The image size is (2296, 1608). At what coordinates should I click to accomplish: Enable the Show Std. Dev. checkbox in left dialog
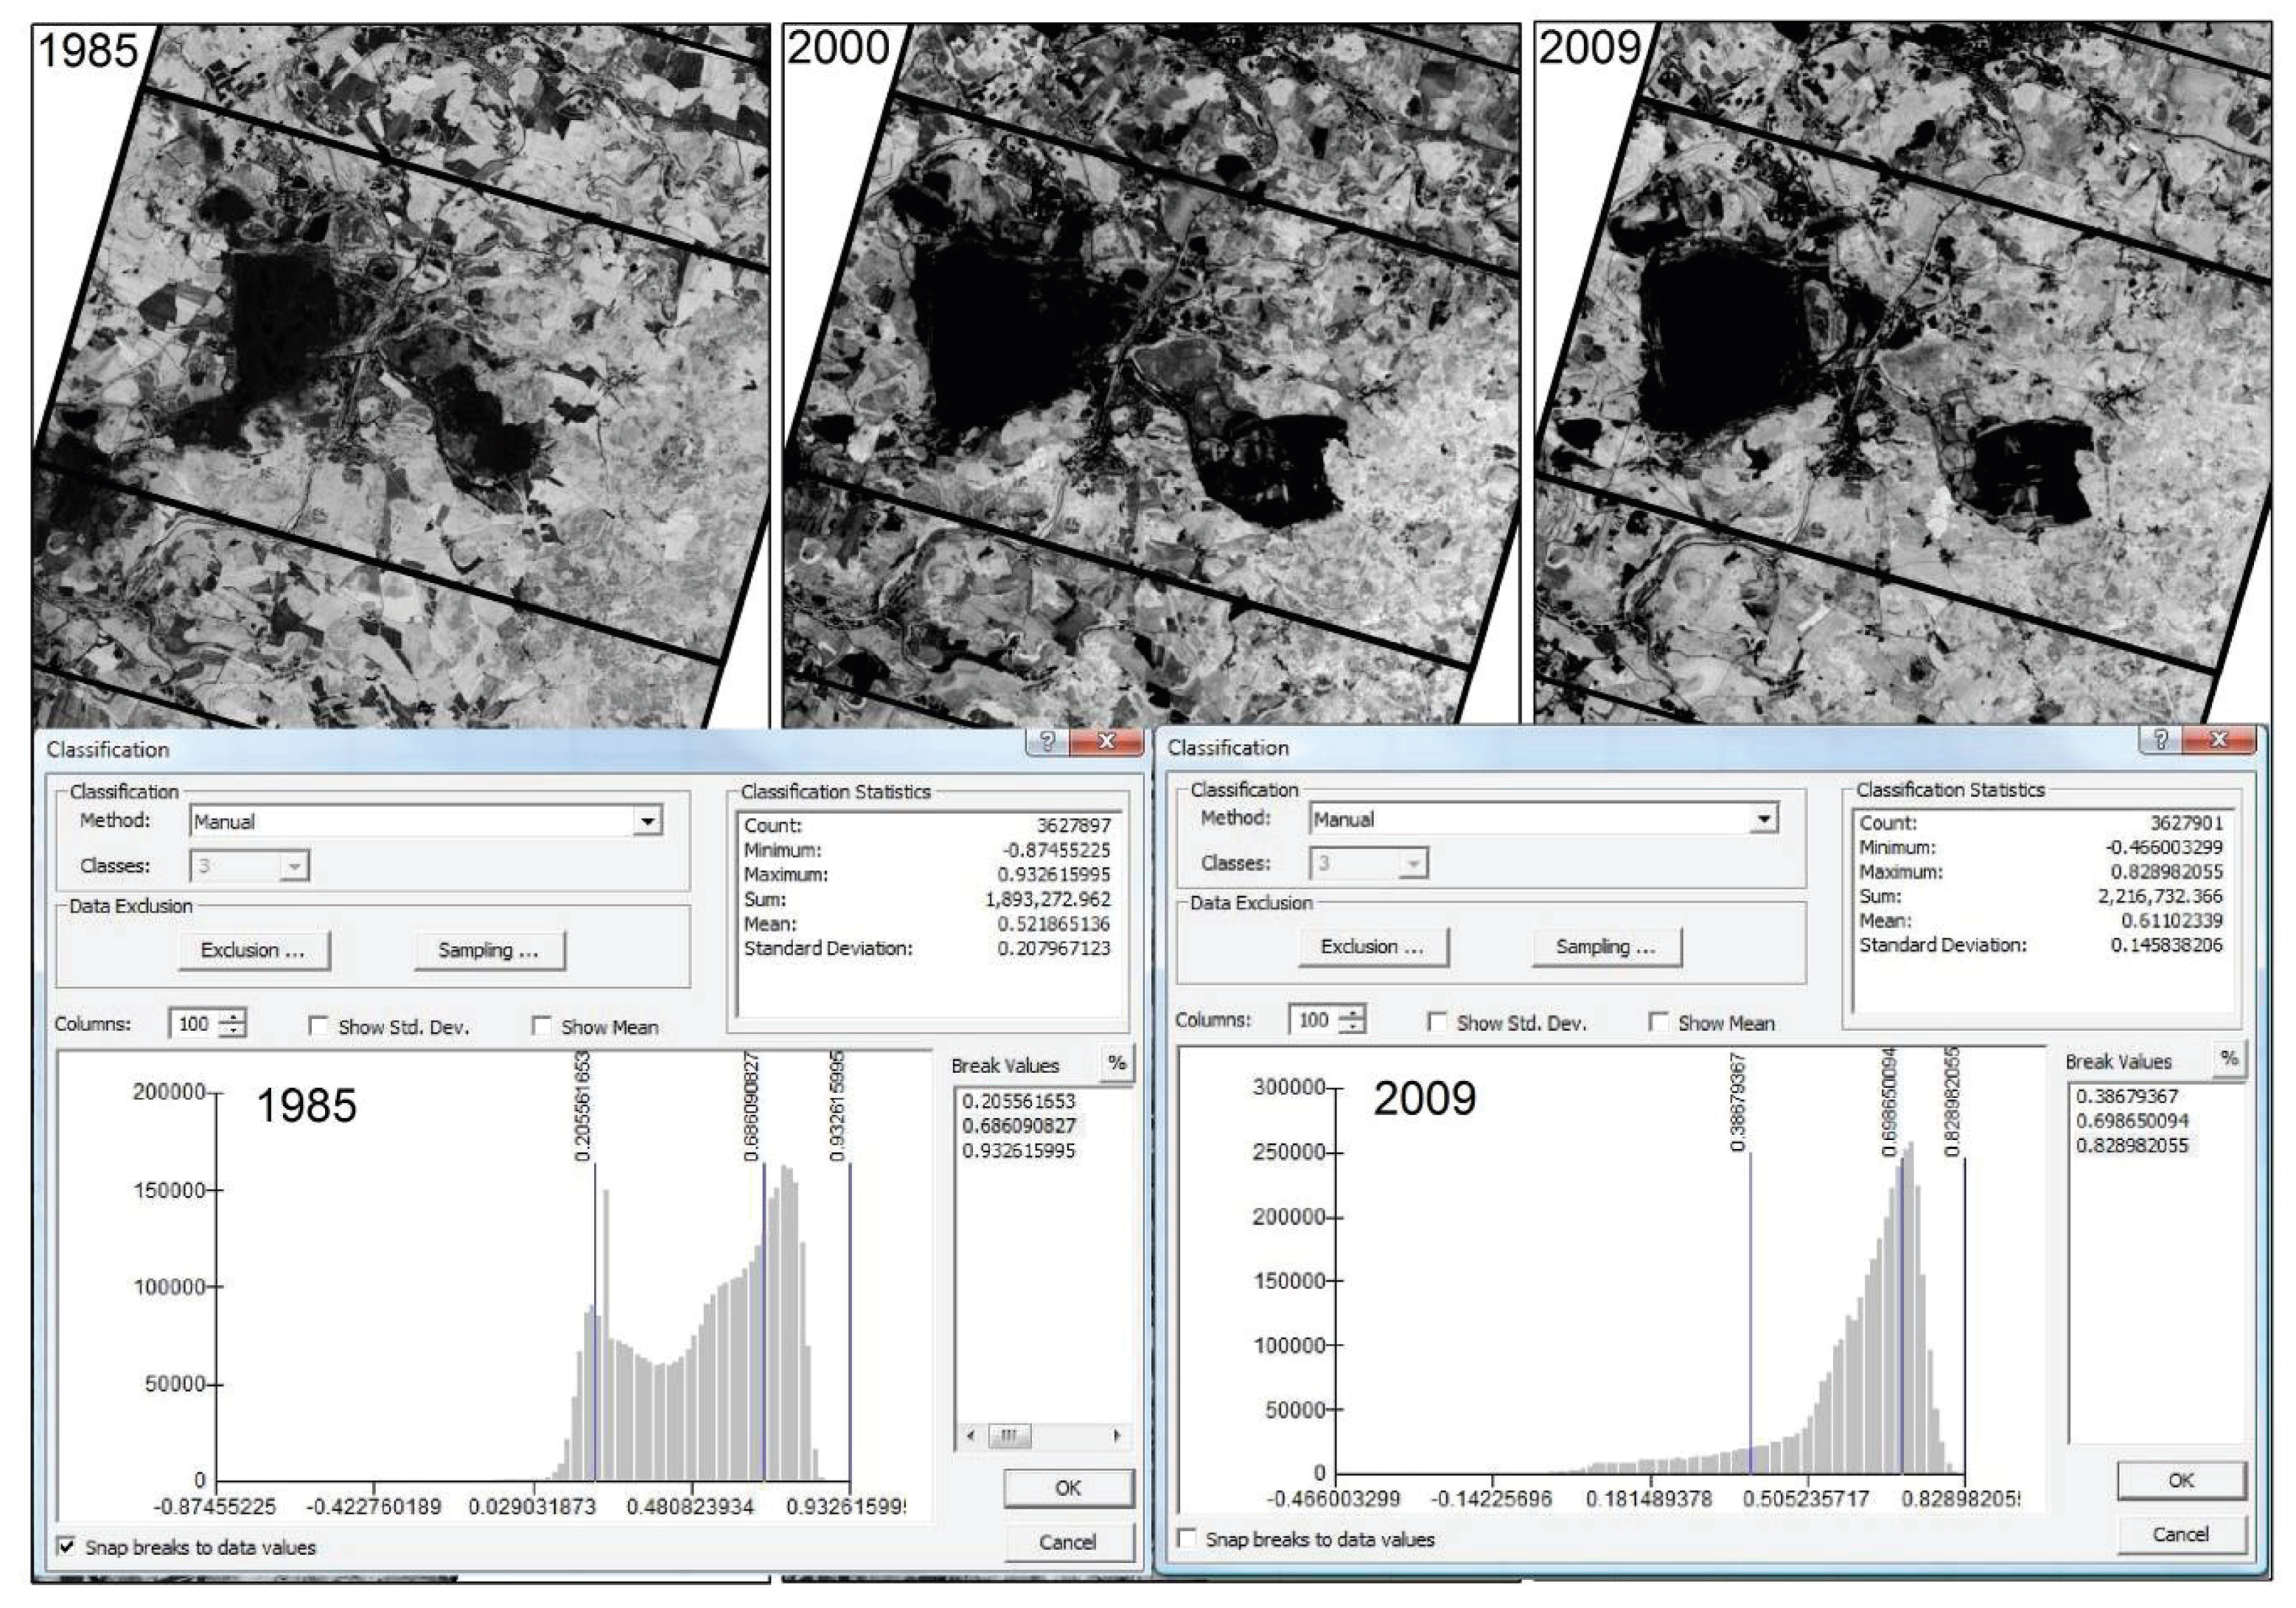click(x=318, y=1024)
